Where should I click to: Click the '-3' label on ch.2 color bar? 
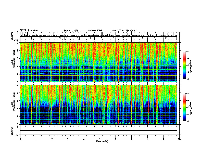point(188,94)
